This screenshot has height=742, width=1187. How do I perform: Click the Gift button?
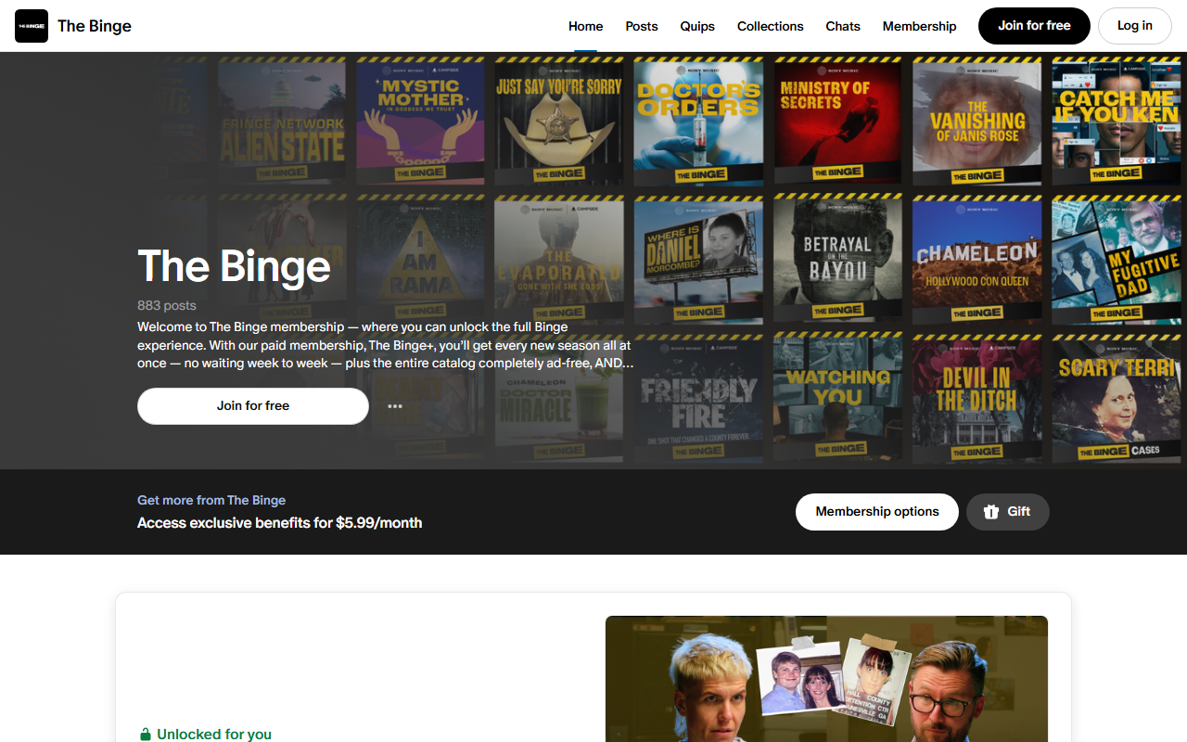tap(1008, 512)
